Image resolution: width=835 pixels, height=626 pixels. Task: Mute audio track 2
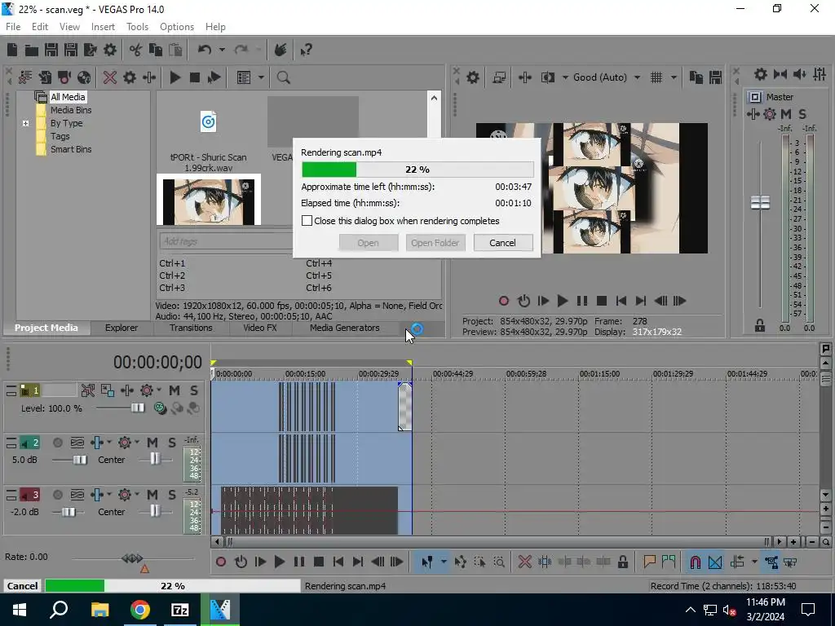point(152,443)
